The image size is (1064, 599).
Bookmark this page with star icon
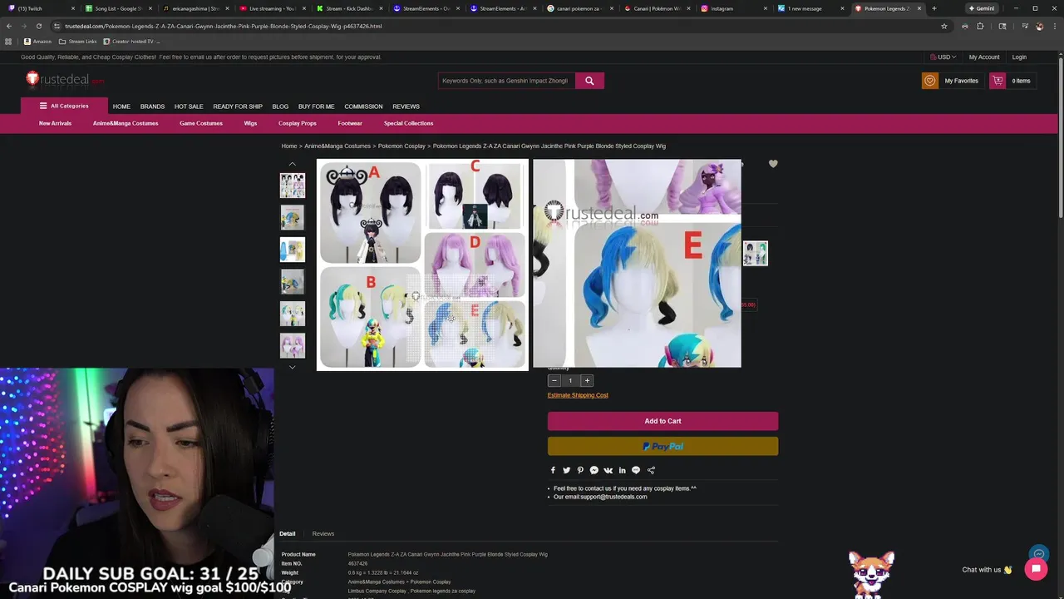click(x=944, y=26)
